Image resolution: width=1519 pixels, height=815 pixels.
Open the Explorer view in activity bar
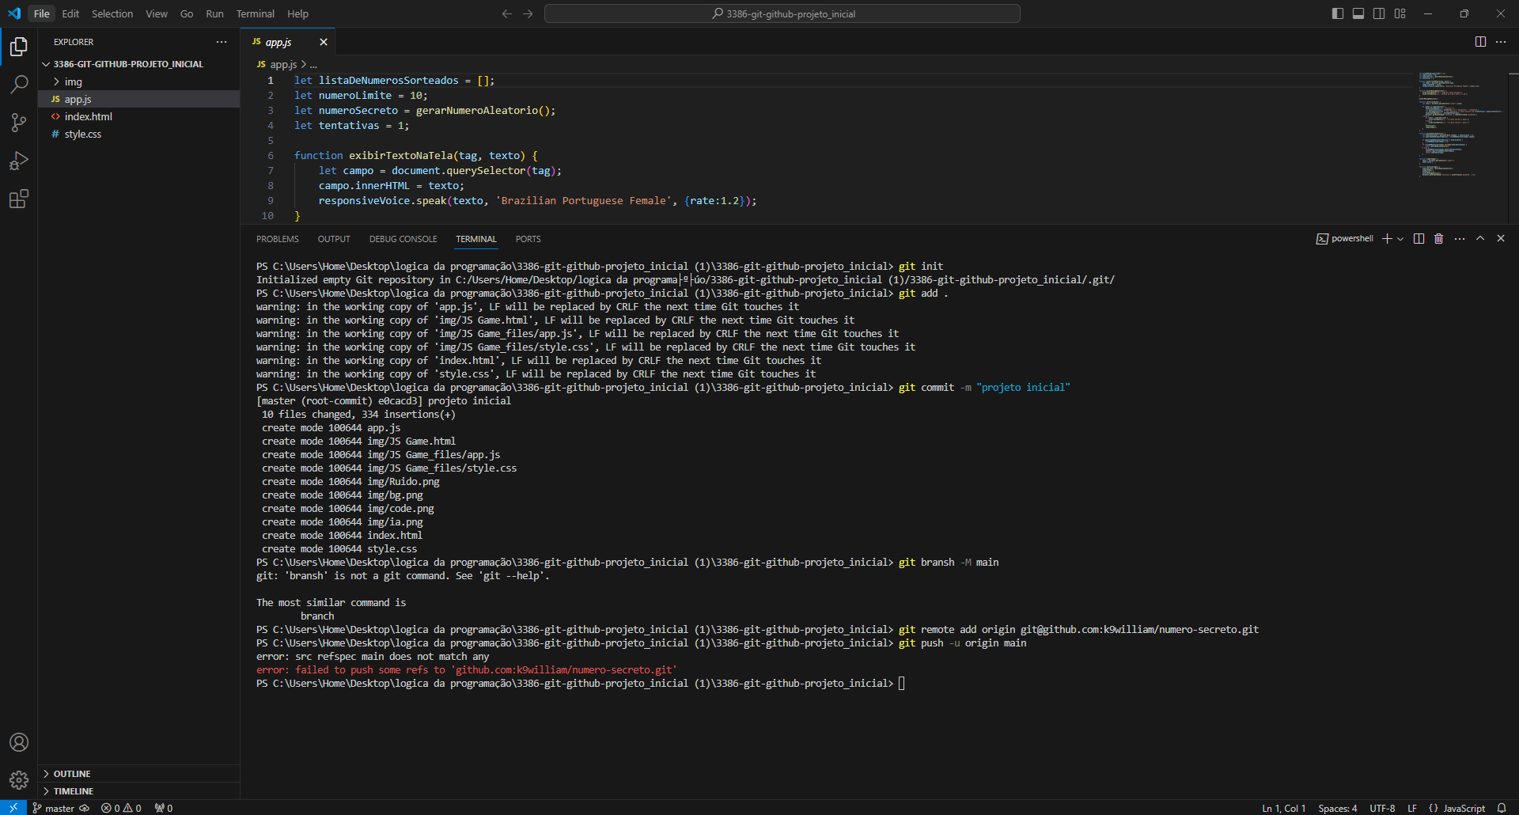click(x=19, y=47)
